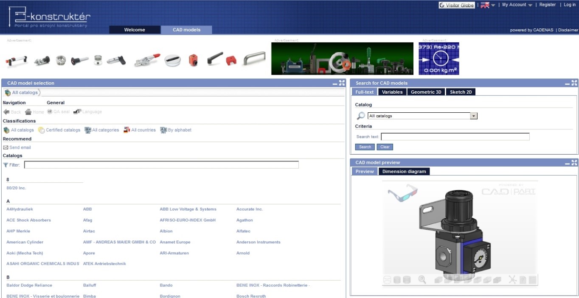Select the Preview tab
Image resolution: width=579 pixels, height=298 pixels.
point(365,171)
